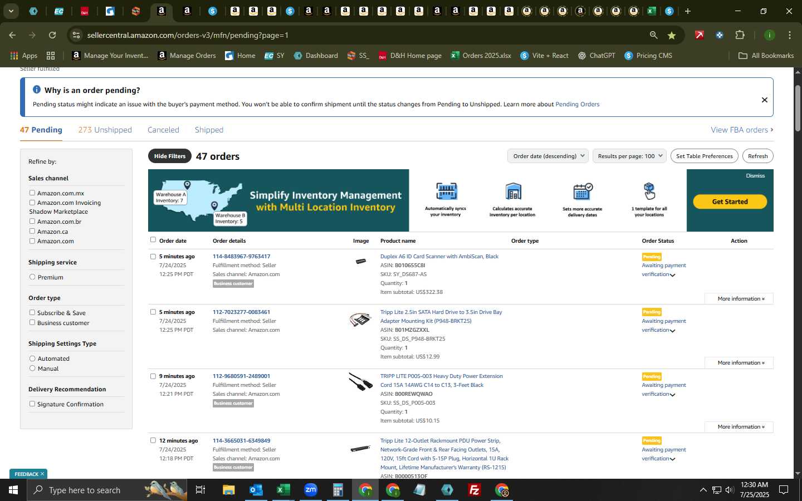Select all orders header checkbox
The image size is (802, 501).
tap(153, 239)
